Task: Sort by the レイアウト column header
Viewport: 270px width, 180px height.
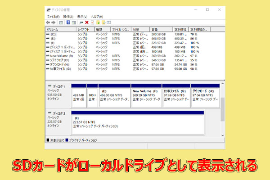Action: [85, 29]
